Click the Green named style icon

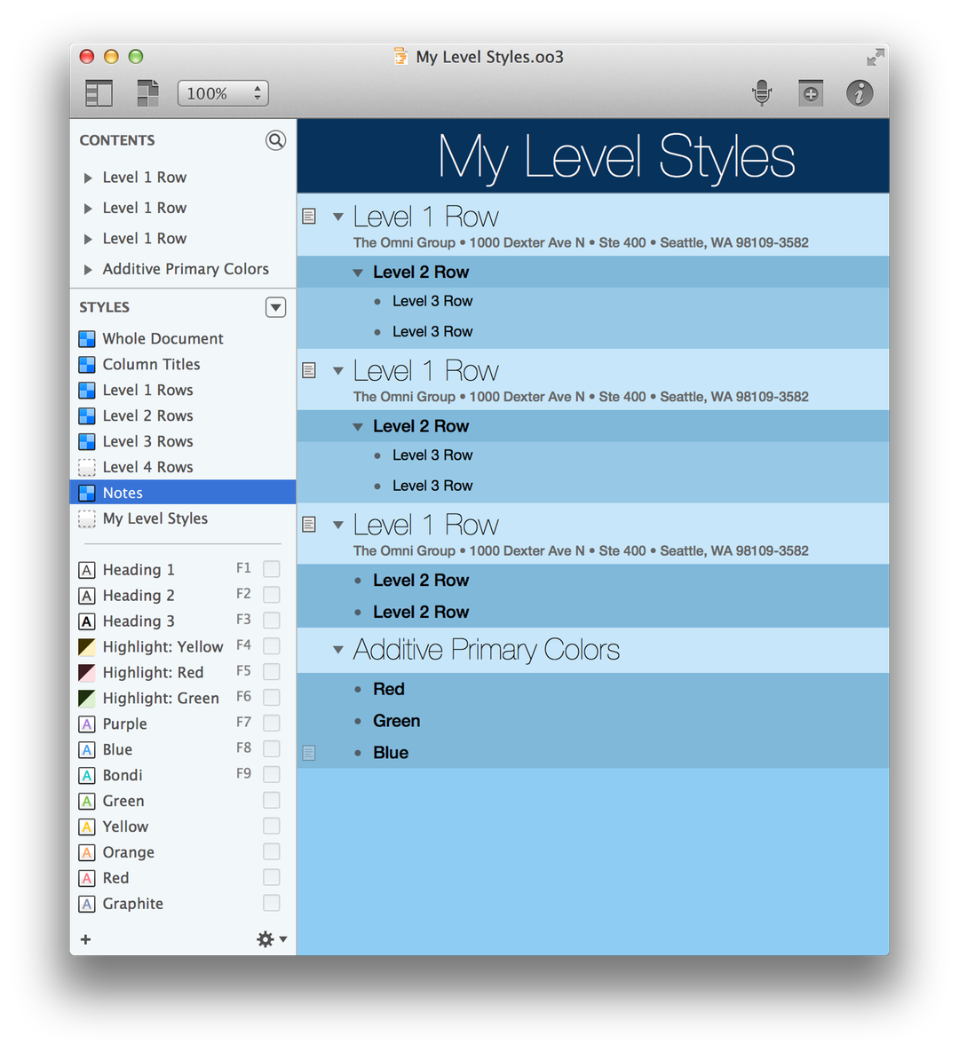pos(86,801)
